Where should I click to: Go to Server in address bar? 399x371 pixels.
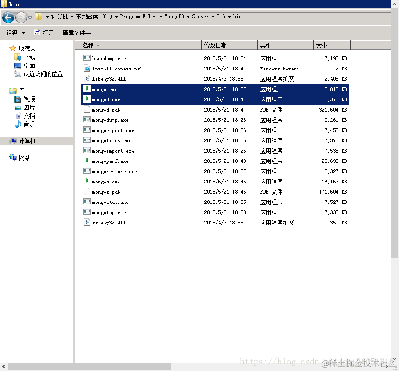pyautogui.click(x=200, y=16)
